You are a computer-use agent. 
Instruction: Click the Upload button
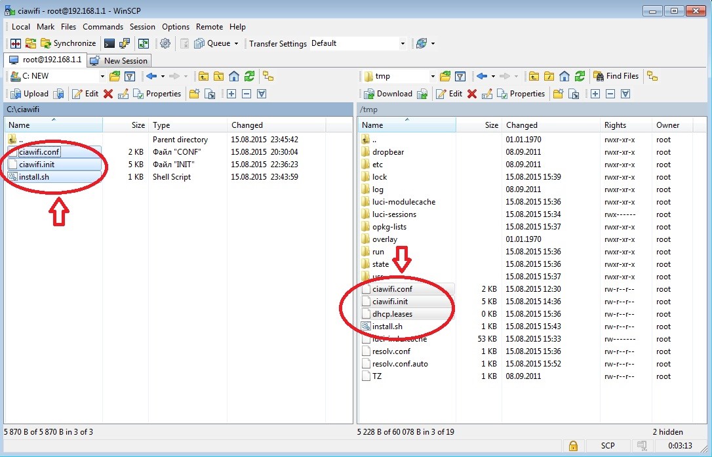point(30,94)
